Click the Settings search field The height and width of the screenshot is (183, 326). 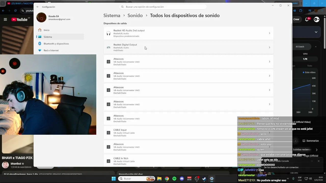[x=163, y=7]
